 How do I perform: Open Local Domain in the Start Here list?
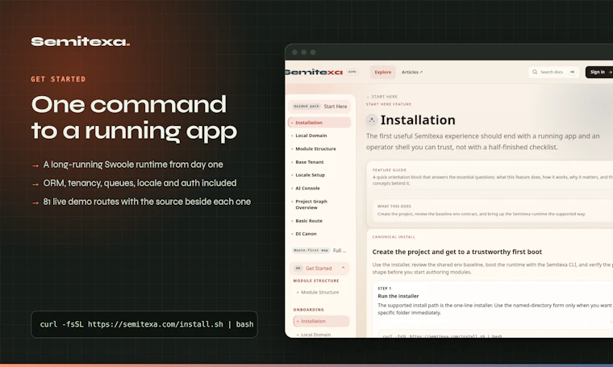pos(311,136)
